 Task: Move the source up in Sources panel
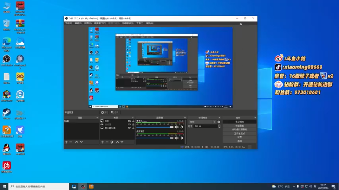click(x=117, y=142)
